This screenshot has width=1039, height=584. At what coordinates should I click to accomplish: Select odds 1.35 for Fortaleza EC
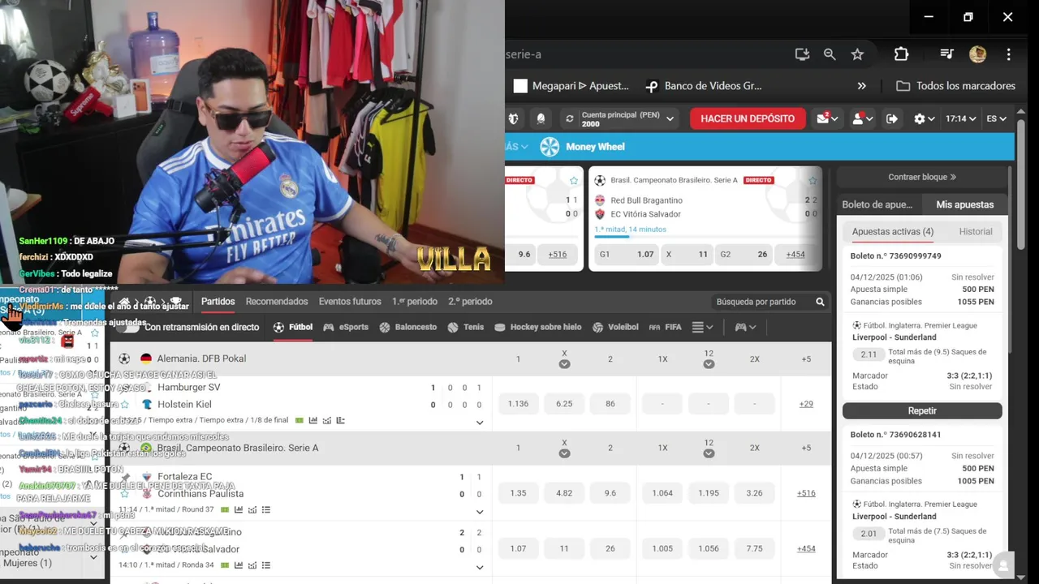click(x=518, y=493)
